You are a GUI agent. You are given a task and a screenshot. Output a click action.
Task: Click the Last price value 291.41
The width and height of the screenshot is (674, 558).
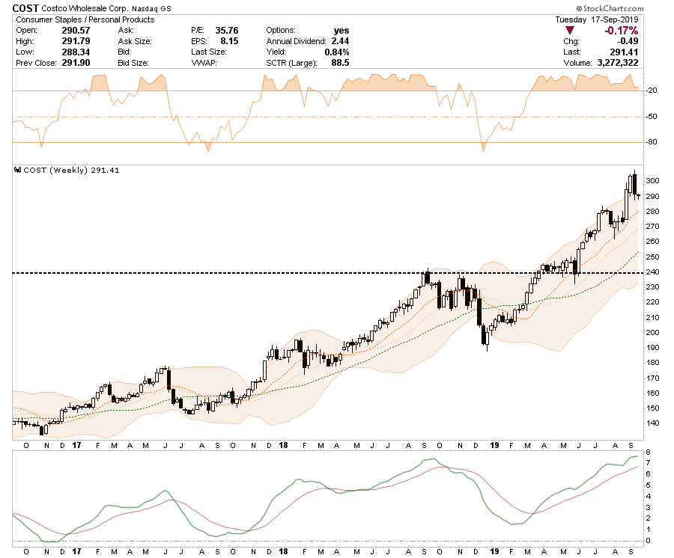click(624, 52)
